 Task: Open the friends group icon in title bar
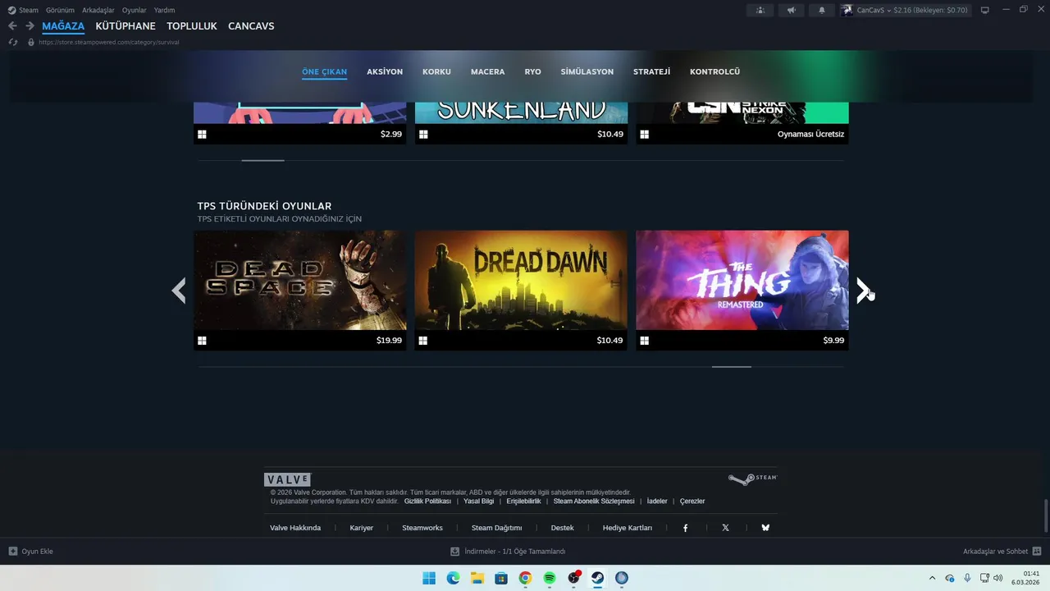pos(760,10)
